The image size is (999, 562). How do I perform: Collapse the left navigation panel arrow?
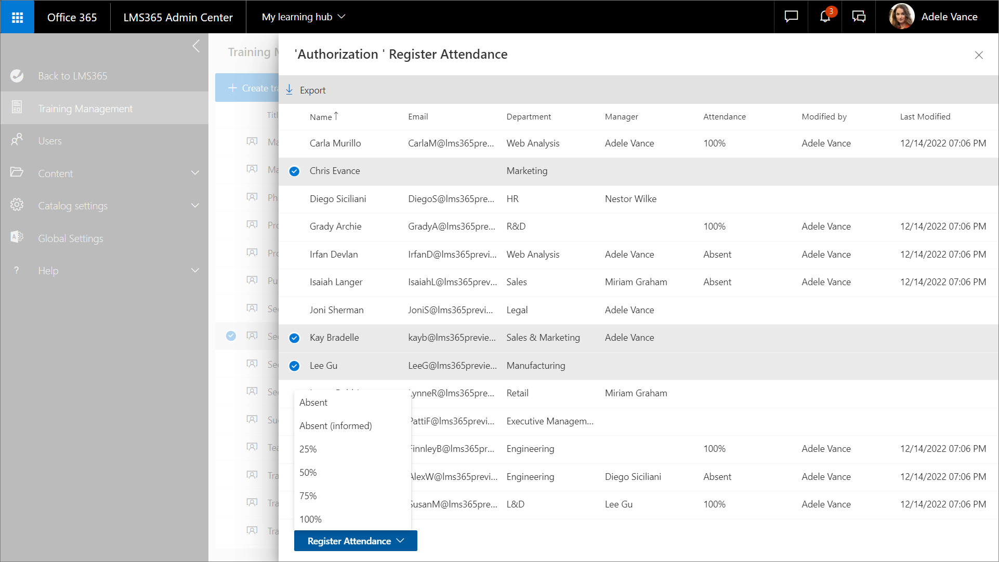196,46
